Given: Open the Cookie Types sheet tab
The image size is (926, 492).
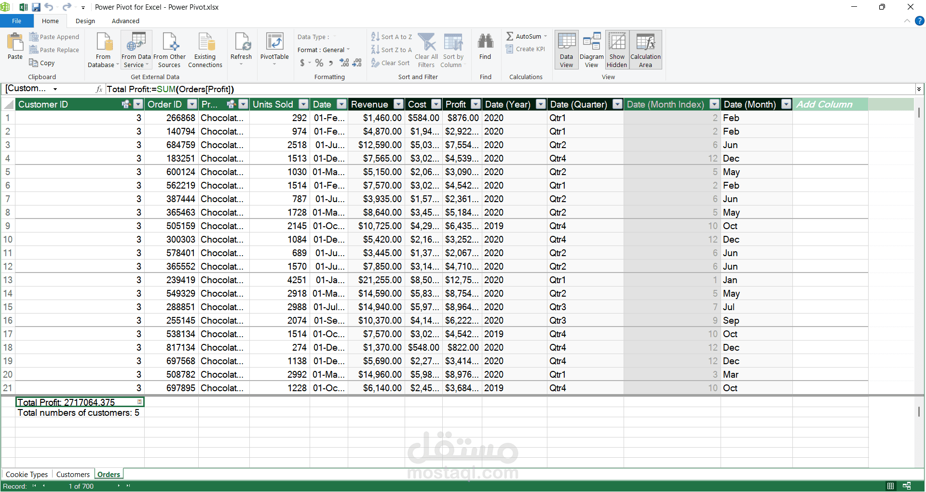Looking at the screenshot, I should [27, 474].
